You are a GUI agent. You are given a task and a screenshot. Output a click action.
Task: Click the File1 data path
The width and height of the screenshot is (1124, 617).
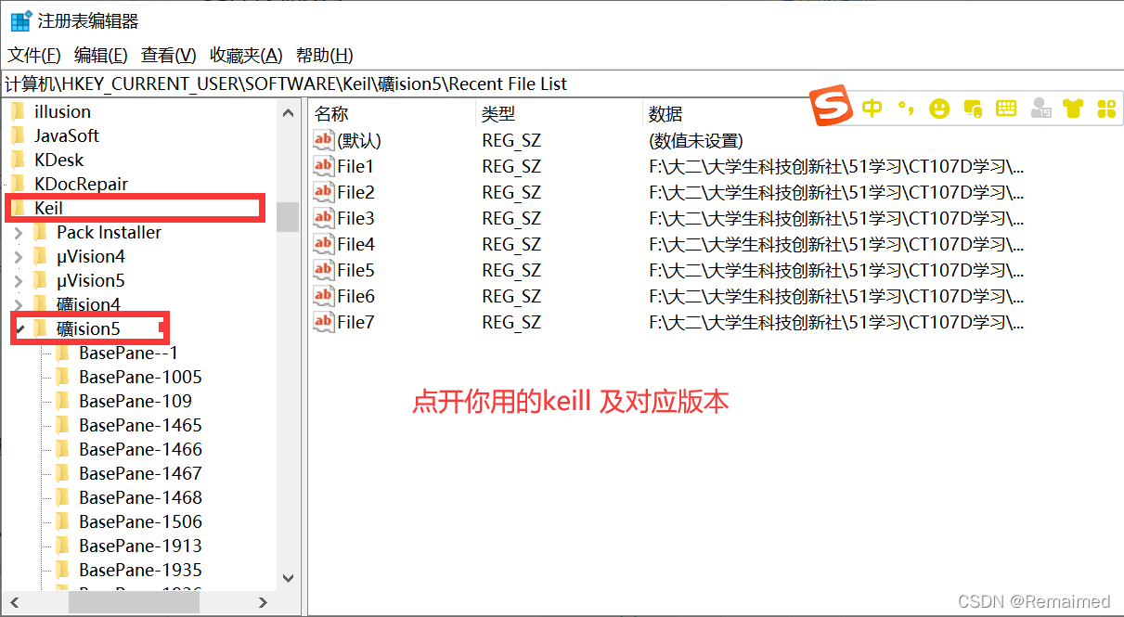click(x=836, y=167)
